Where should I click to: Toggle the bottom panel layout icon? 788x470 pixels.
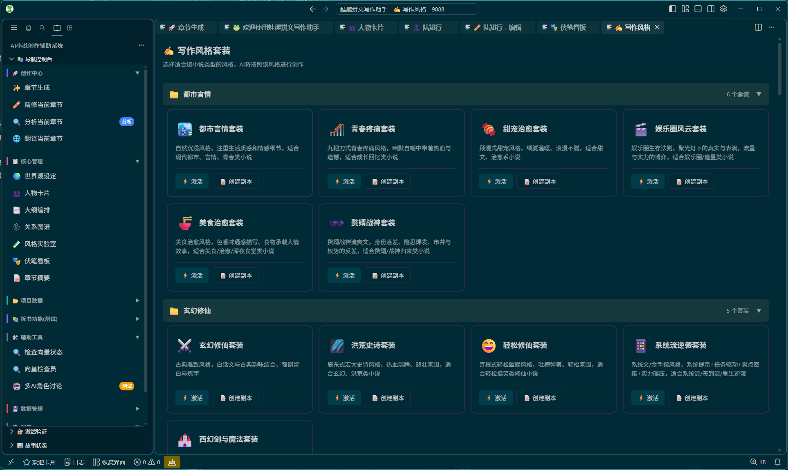(x=698, y=9)
